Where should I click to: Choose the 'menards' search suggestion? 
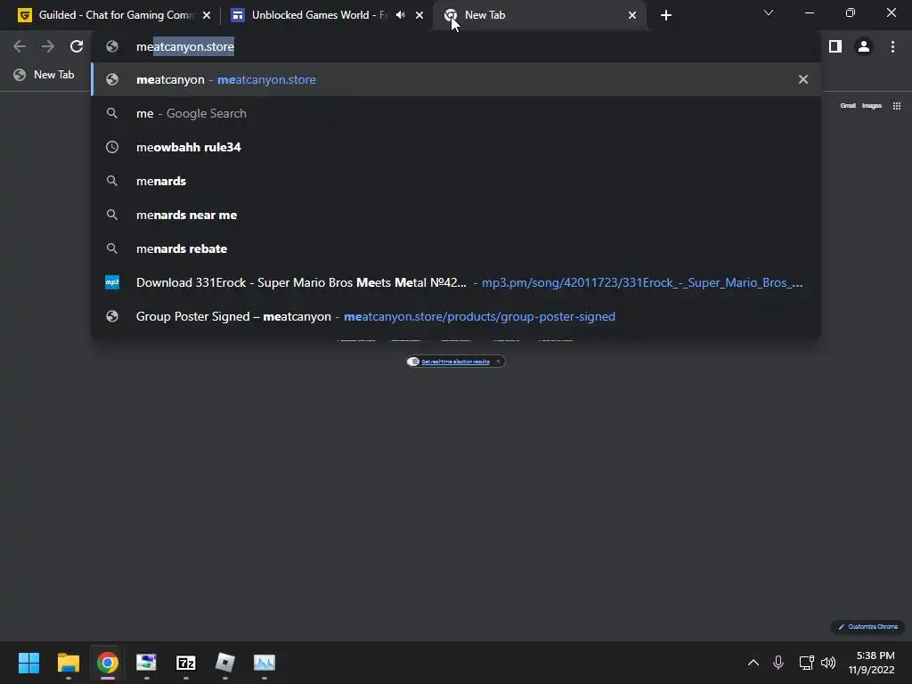click(456, 181)
